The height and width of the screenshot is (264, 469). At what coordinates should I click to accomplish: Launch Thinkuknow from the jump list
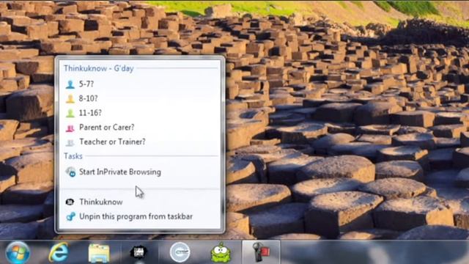[101, 202]
